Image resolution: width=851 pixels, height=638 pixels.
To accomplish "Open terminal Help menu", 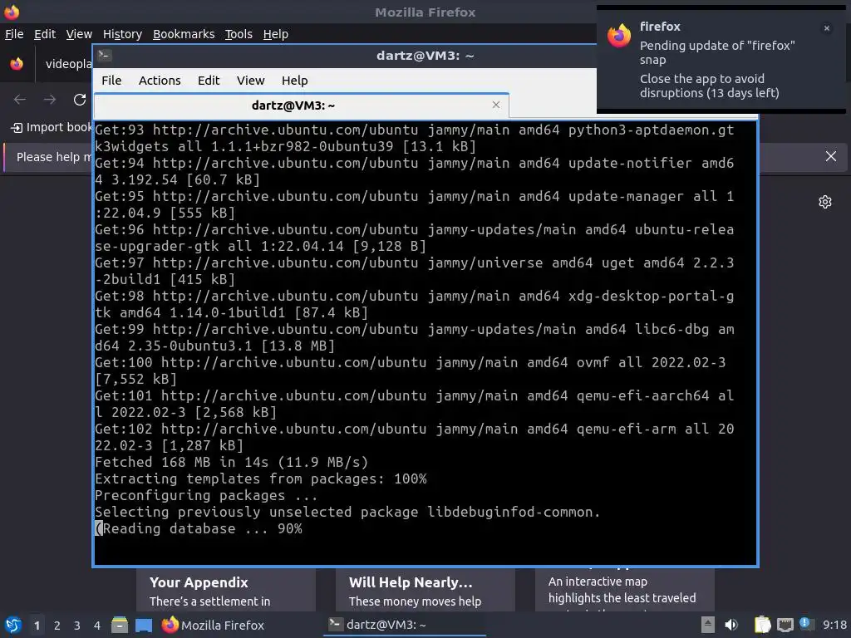I will coord(295,81).
